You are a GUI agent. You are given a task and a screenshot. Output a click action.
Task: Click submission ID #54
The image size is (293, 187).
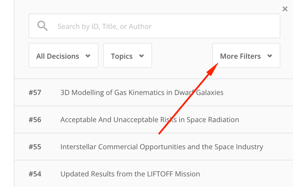(x=35, y=174)
